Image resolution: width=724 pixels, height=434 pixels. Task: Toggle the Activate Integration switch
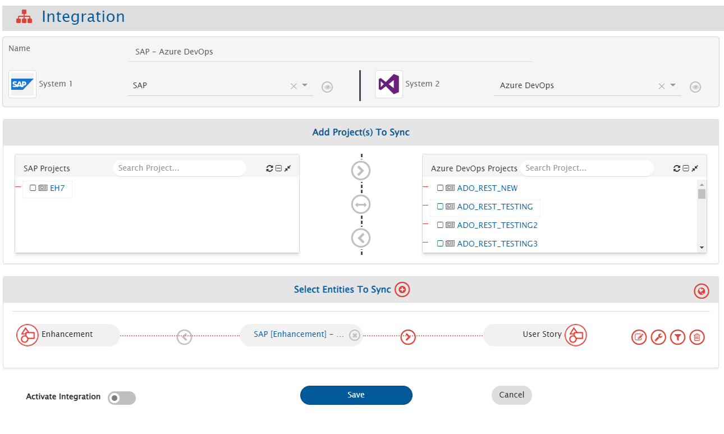pyautogui.click(x=122, y=398)
